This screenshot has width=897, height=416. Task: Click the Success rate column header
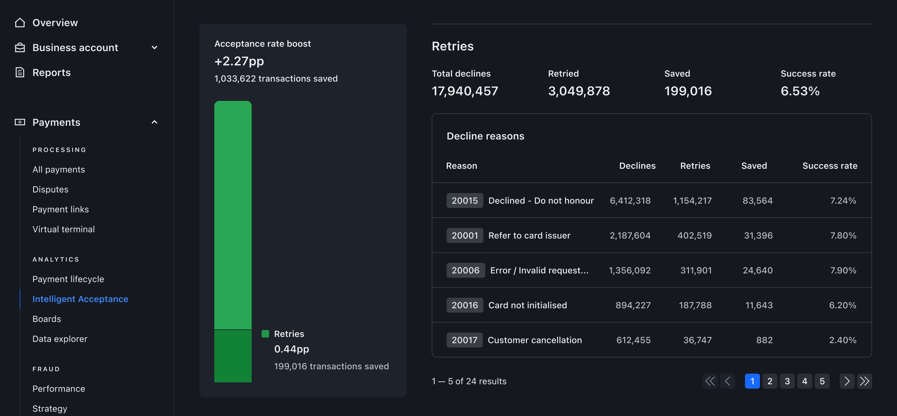coord(830,166)
